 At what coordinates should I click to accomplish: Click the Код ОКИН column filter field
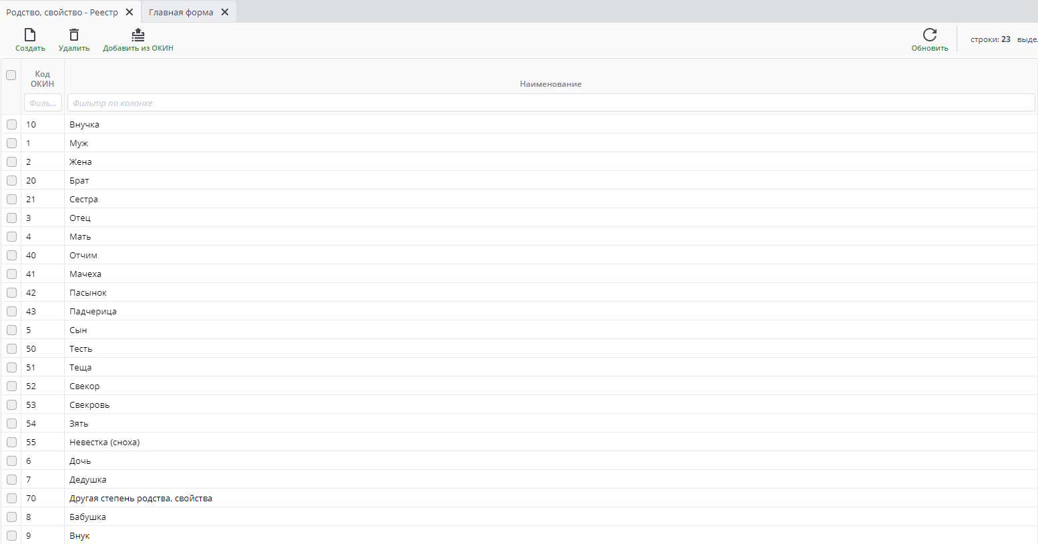(x=43, y=103)
